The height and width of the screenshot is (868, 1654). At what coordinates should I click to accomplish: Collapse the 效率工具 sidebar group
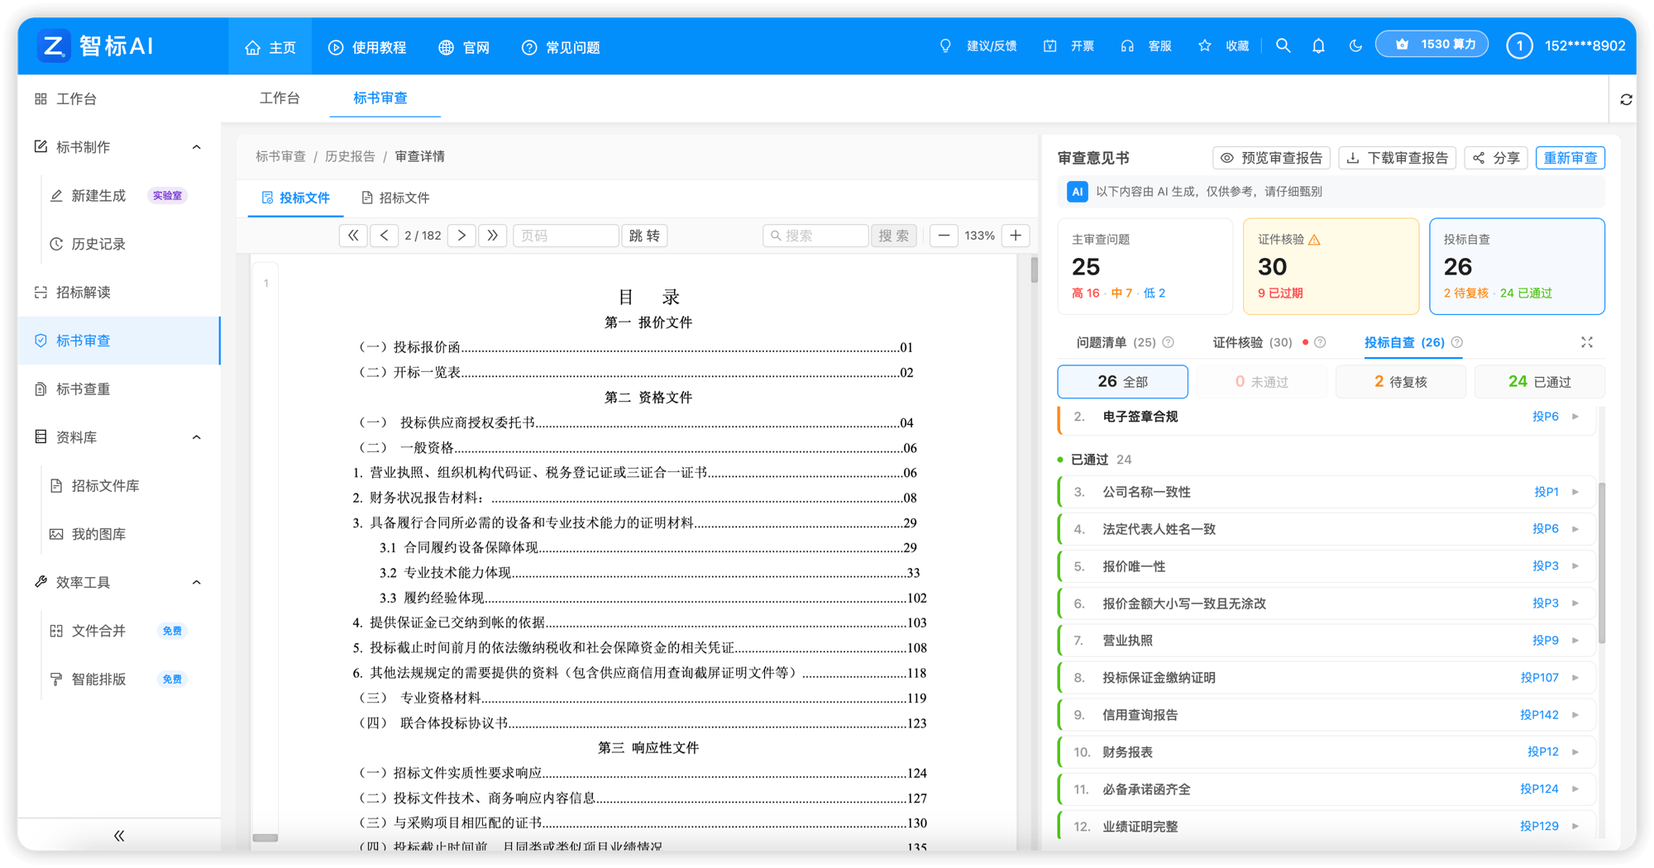coord(196,583)
